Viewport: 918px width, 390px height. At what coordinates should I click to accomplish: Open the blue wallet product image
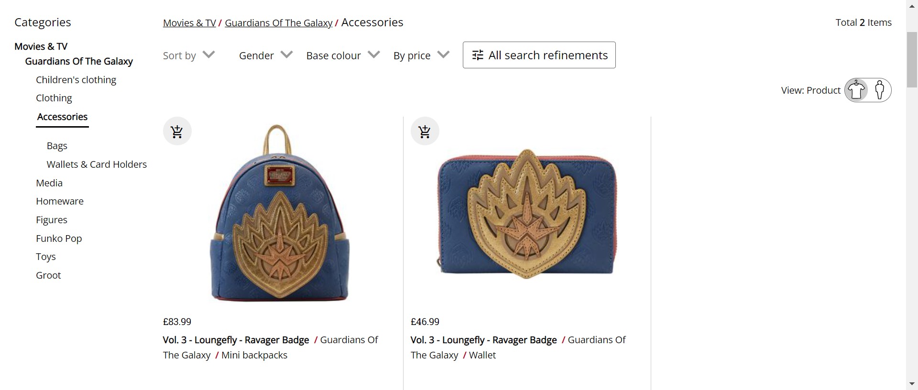point(527,213)
